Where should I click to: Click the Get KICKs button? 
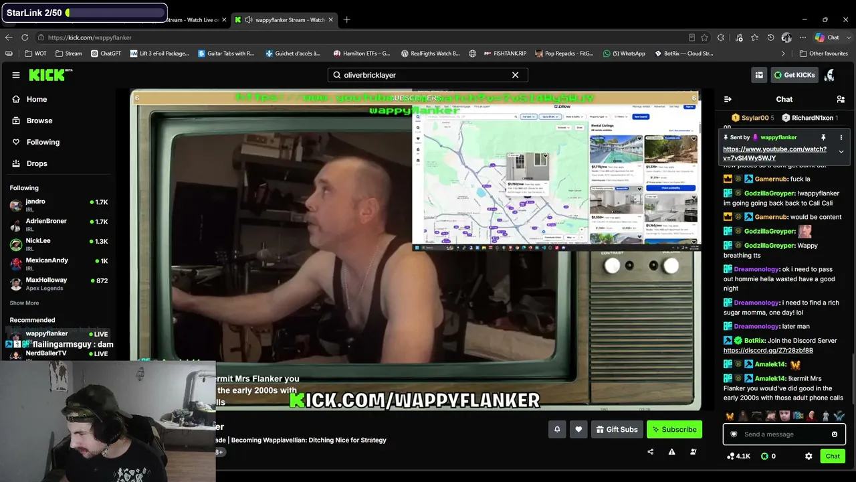[794, 75]
